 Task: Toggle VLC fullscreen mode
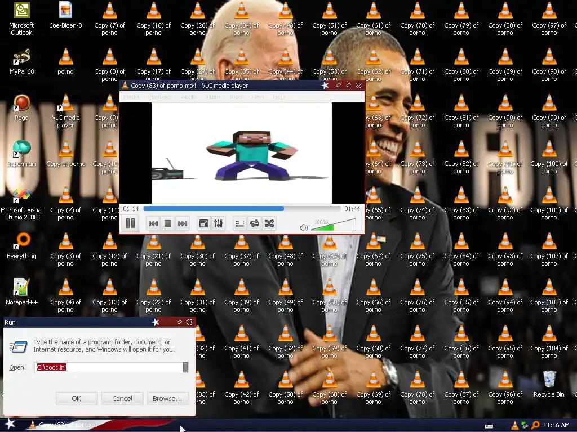[203, 223]
